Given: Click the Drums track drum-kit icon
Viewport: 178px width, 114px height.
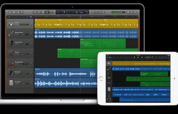Looking at the screenshot, I should pyautogui.click(x=11, y=24).
